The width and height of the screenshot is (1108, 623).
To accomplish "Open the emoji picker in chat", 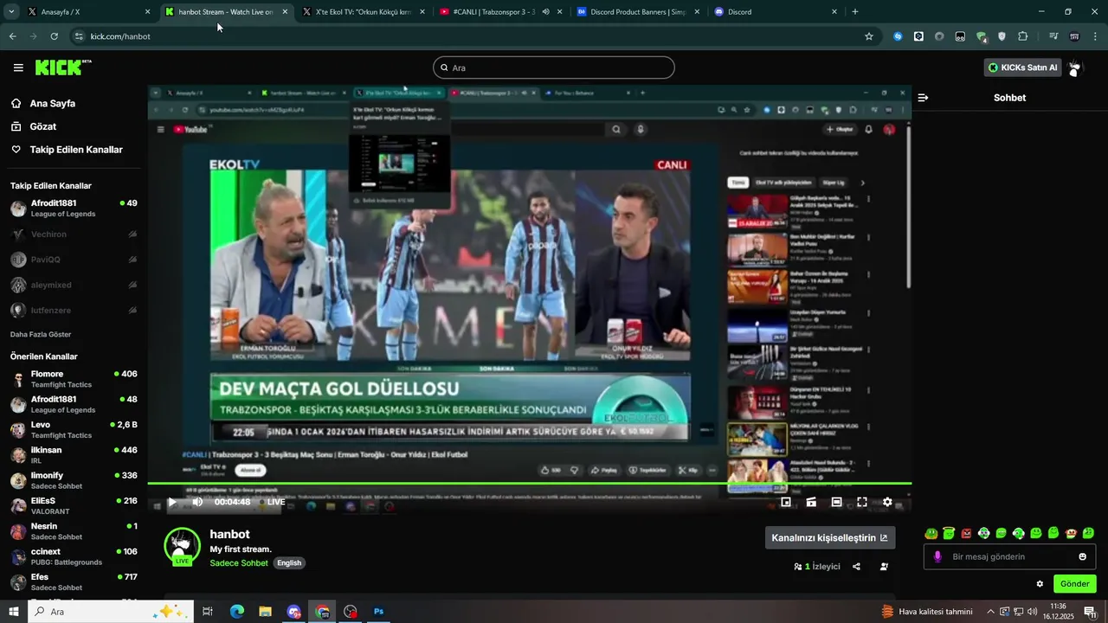I will pos(1082,556).
